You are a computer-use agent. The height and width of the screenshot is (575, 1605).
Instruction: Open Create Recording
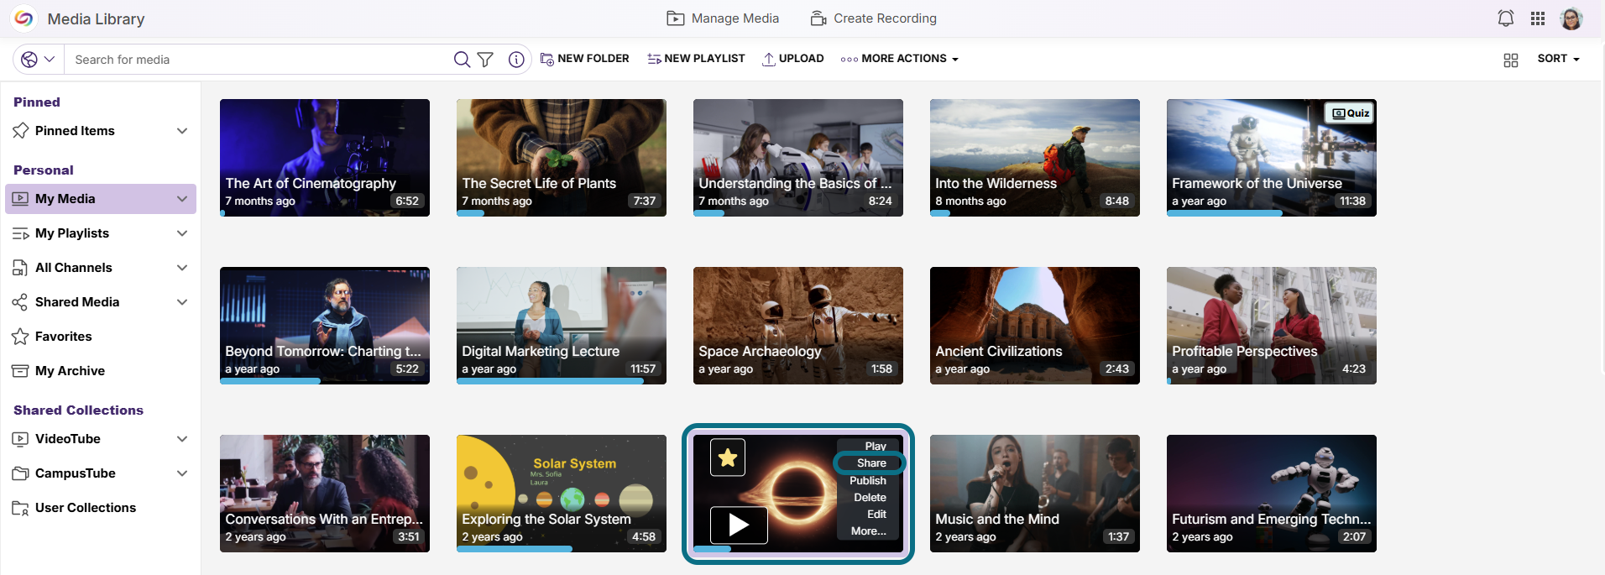pos(873,18)
